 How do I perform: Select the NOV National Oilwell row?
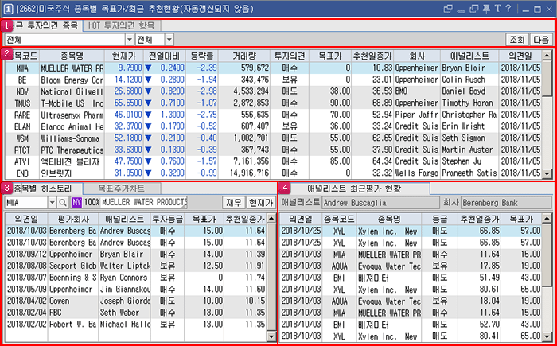[x=274, y=91]
